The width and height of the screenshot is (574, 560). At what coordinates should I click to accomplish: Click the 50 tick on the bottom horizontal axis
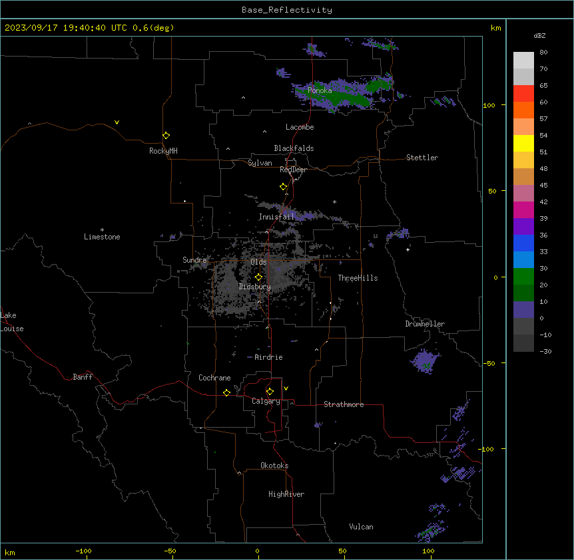[342, 551]
